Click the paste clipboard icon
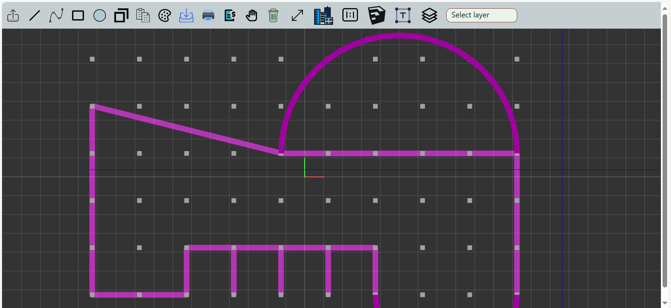 (143, 16)
